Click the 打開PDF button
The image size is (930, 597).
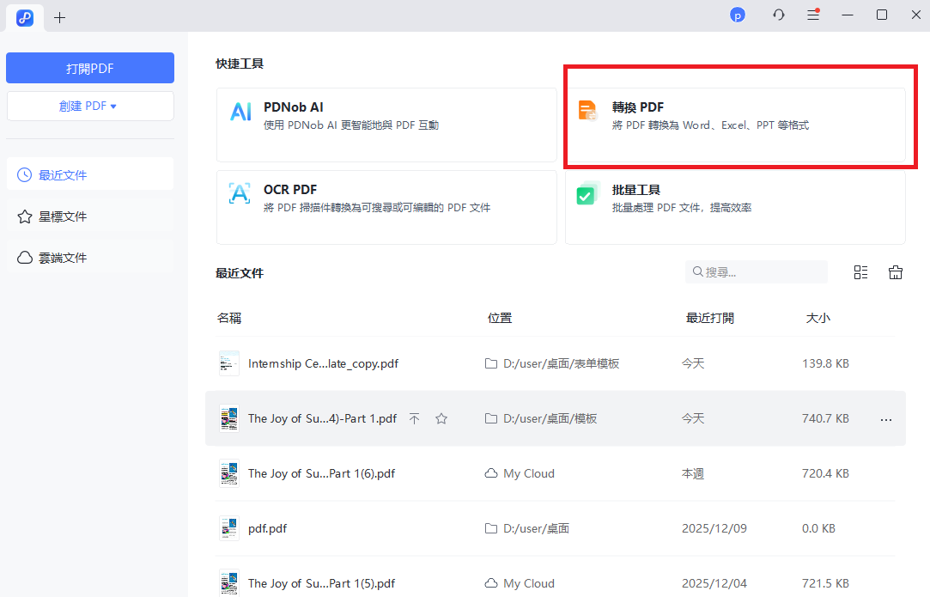(90, 68)
